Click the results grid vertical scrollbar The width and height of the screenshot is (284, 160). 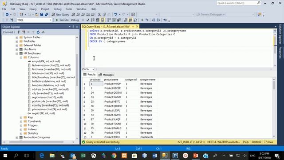click(274, 108)
